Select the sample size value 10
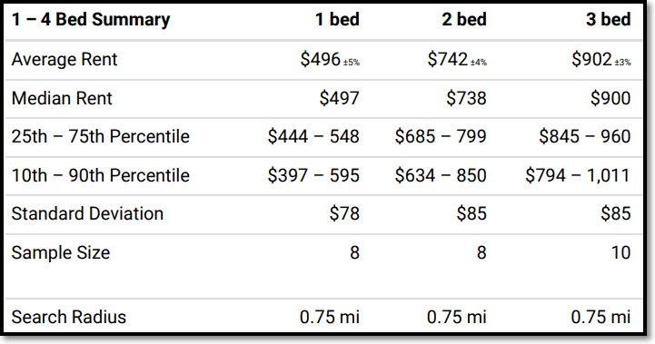The height and width of the screenshot is (344, 655). click(620, 252)
